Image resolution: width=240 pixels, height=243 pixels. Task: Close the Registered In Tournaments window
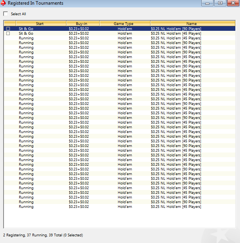coord(233,3)
